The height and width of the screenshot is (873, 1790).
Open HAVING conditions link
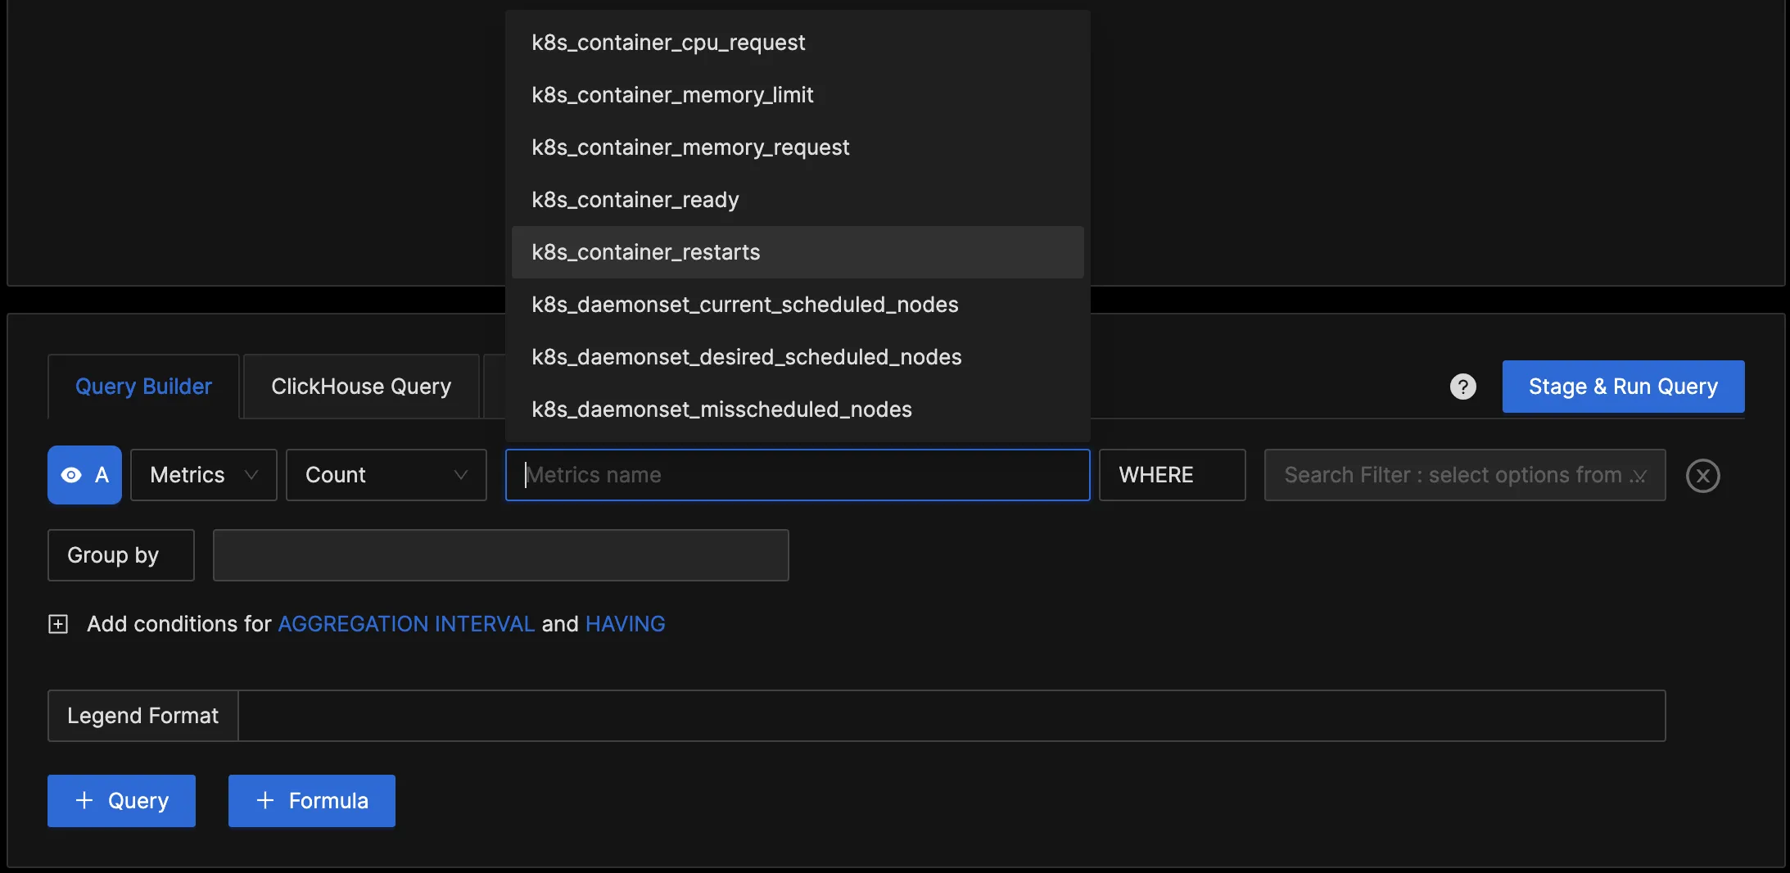[x=625, y=624]
